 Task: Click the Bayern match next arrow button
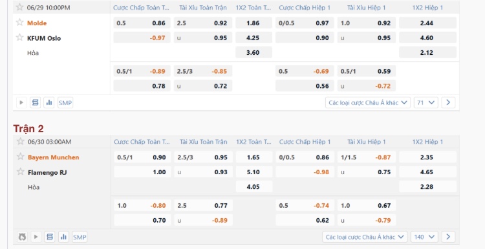click(x=448, y=237)
